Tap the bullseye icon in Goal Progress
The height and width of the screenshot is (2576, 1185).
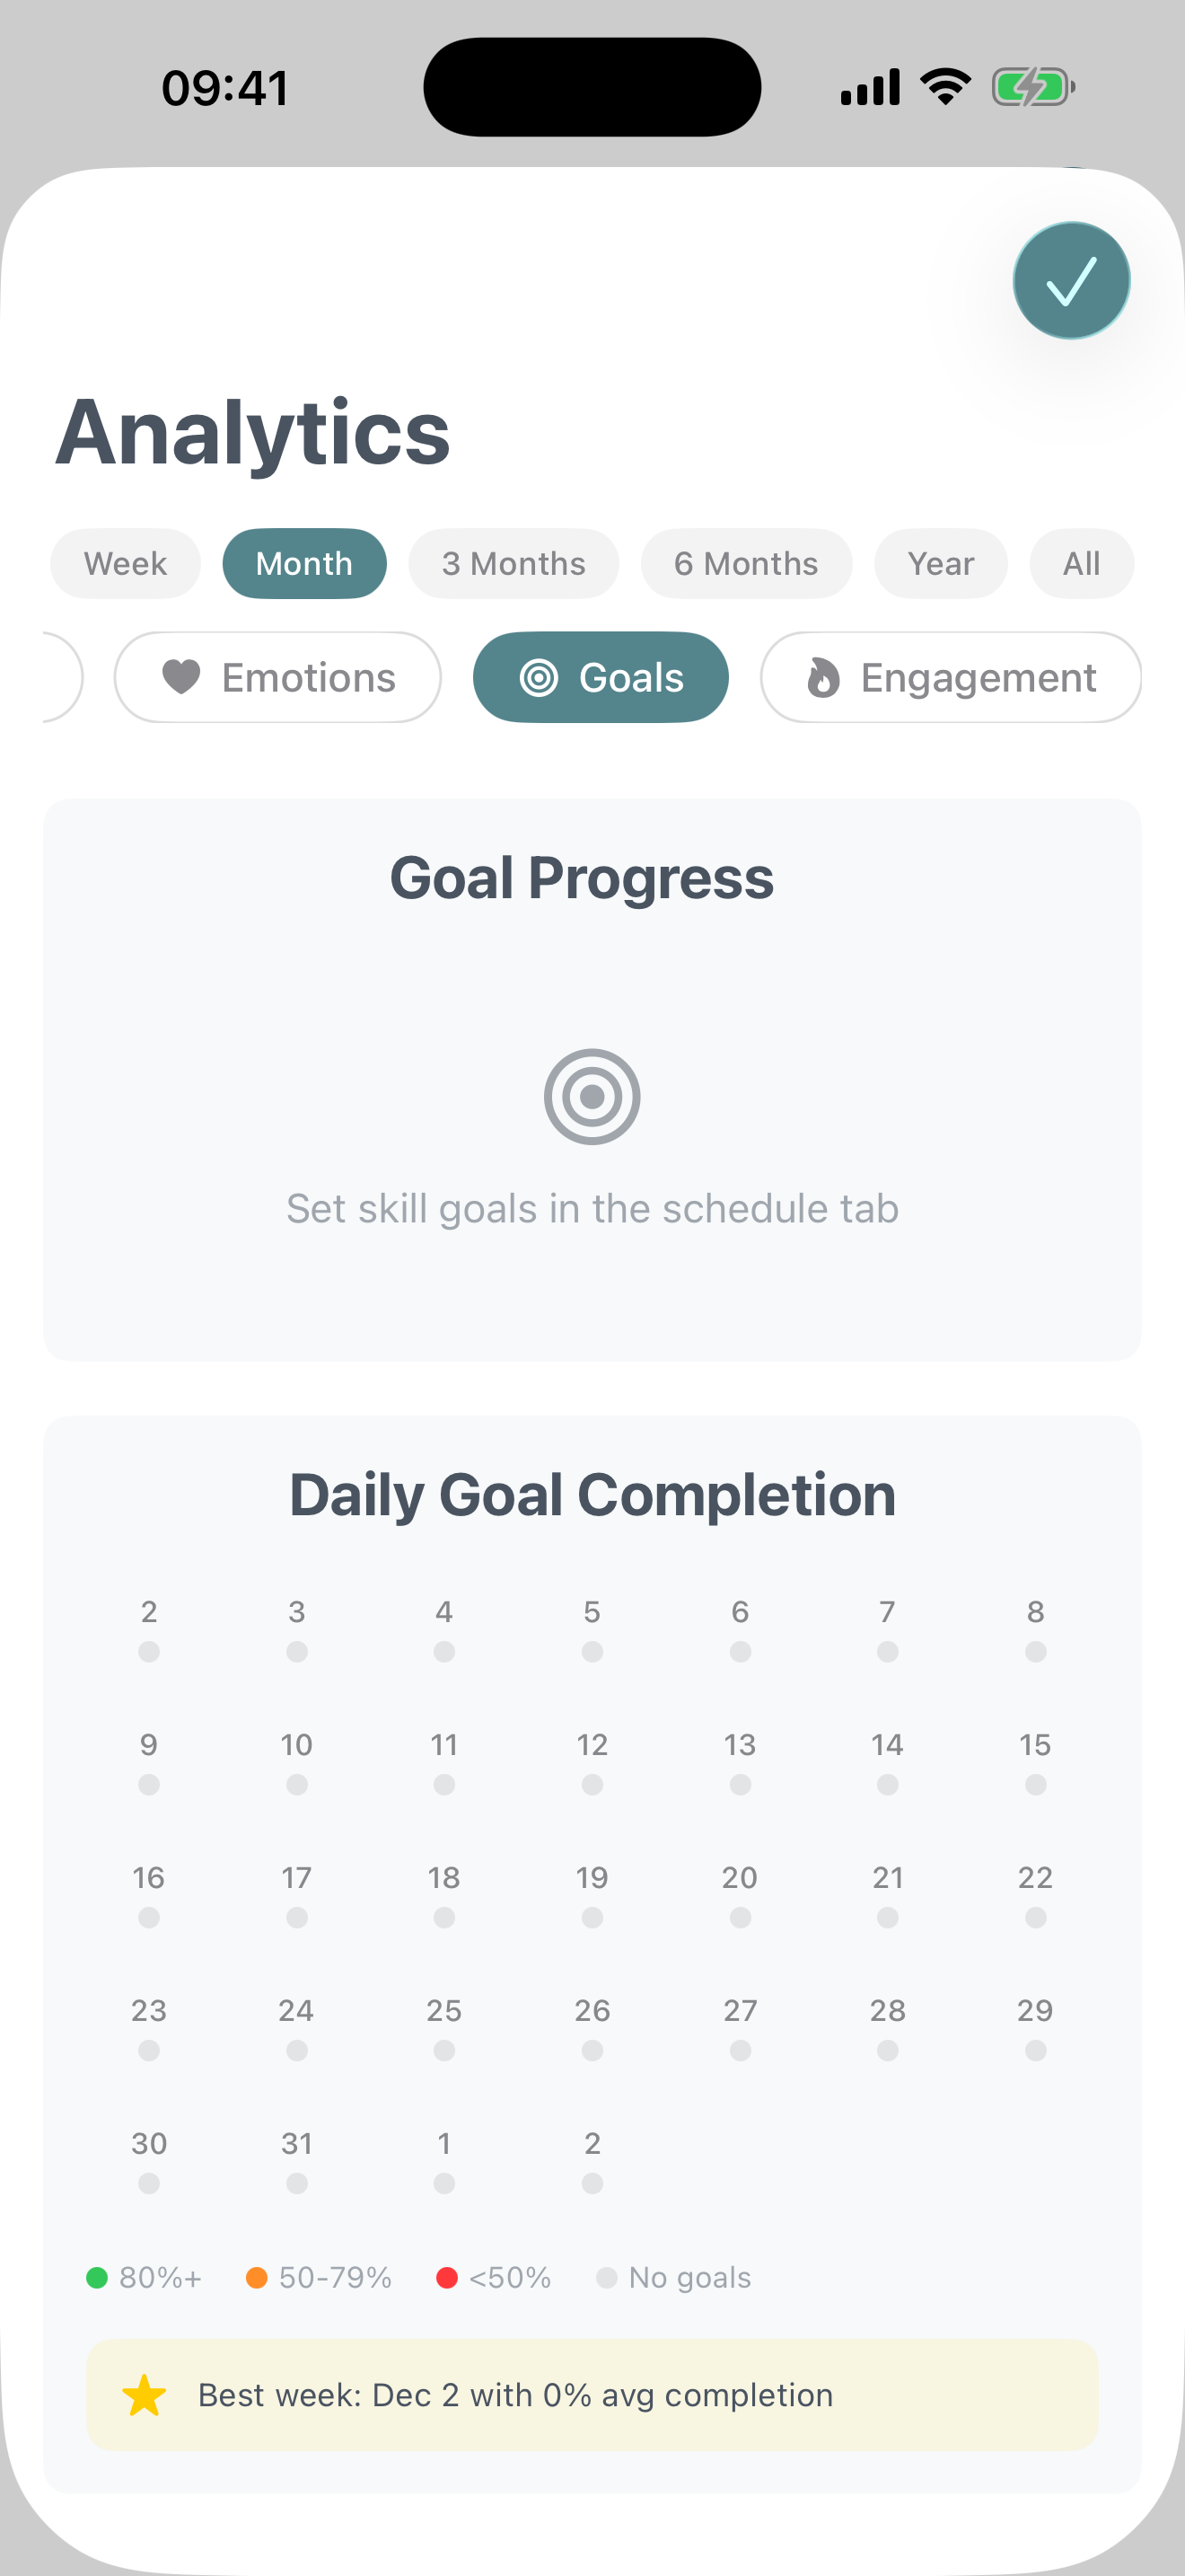point(592,1096)
